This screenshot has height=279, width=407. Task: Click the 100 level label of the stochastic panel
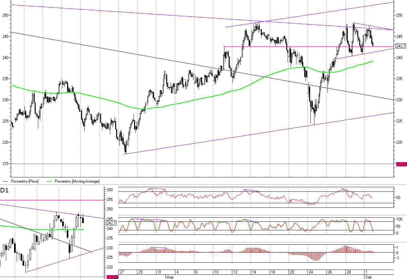[x=399, y=219]
